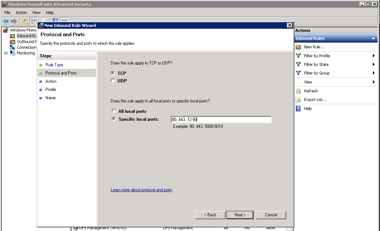This screenshot has height=231, width=380.
Task: Select the UDP radio button
Action: tap(113, 81)
